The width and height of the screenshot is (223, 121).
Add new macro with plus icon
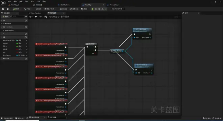[x=26, y=34]
